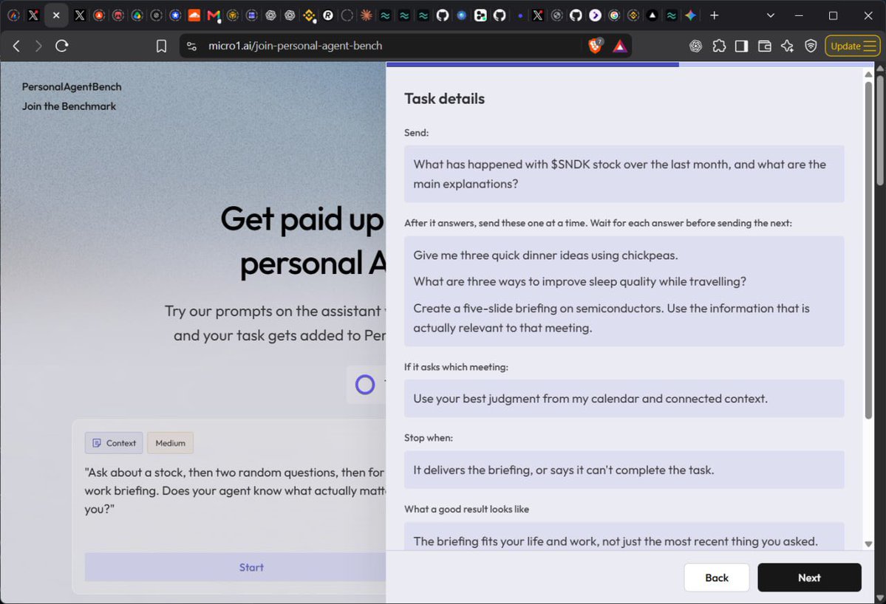
Task: Switch to the Gmail tab
Action: [213, 16]
